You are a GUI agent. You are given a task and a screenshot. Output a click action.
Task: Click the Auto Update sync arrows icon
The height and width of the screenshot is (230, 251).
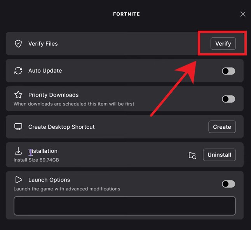18,71
